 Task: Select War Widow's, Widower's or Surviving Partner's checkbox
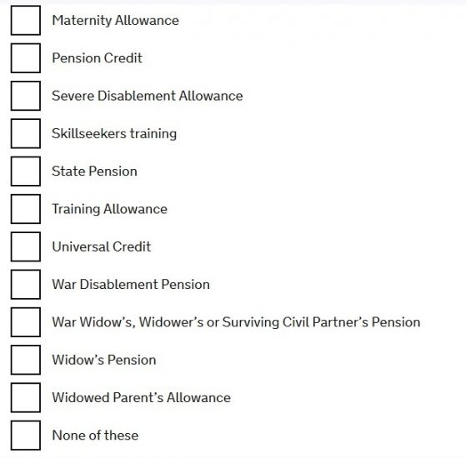[x=26, y=322]
